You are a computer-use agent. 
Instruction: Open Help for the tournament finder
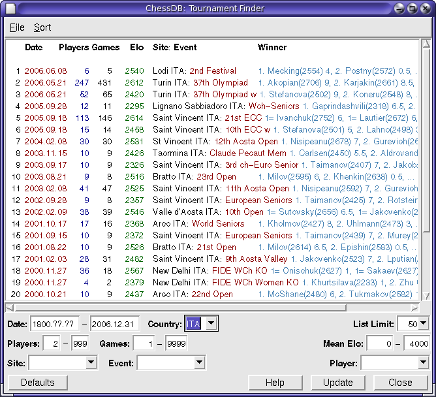pyautogui.click(x=275, y=383)
